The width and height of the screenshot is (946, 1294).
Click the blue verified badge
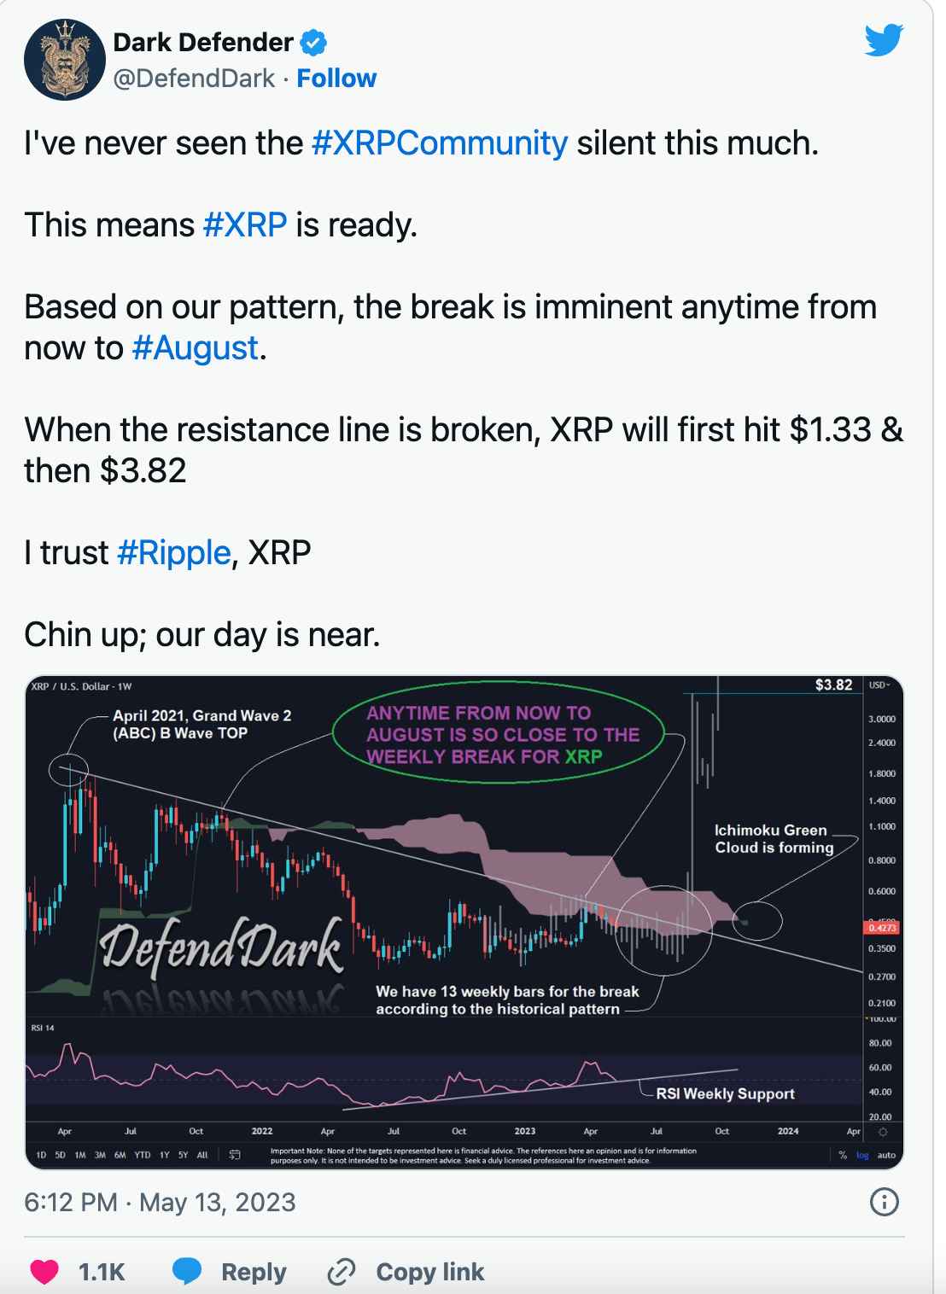[x=313, y=42]
